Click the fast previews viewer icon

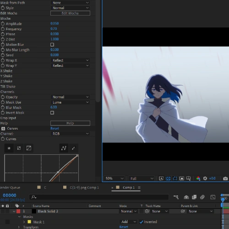(x=161, y=178)
